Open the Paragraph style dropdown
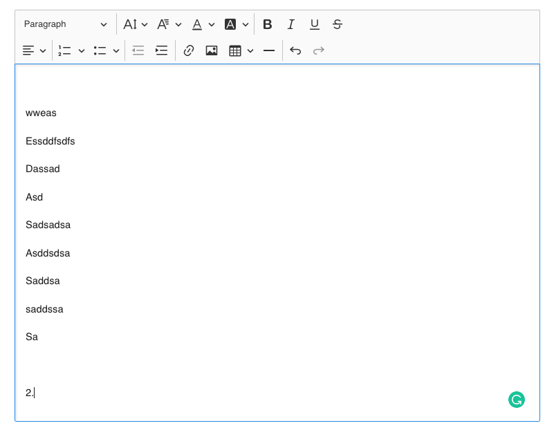554x439 pixels. coord(66,24)
